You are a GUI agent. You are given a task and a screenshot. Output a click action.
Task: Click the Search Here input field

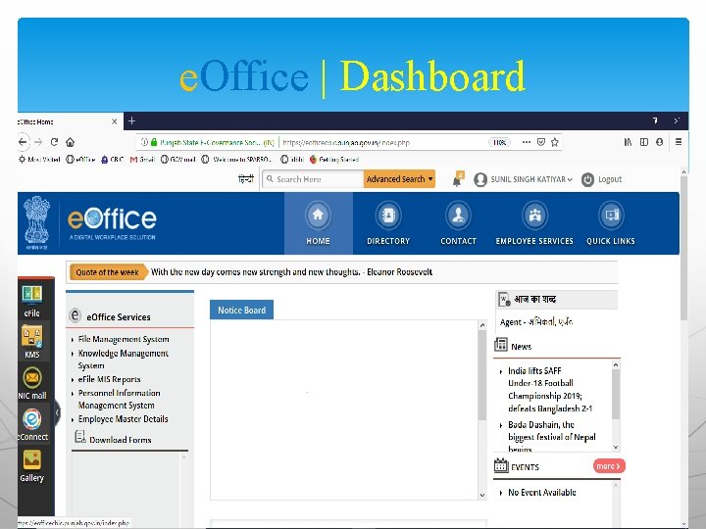click(314, 179)
